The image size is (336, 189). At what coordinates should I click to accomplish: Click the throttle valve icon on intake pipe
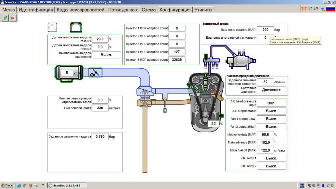click(x=95, y=73)
